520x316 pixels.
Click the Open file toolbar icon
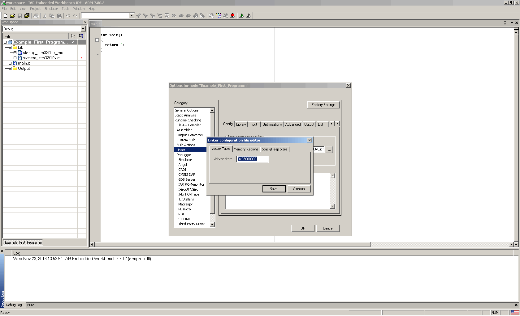coord(12,16)
